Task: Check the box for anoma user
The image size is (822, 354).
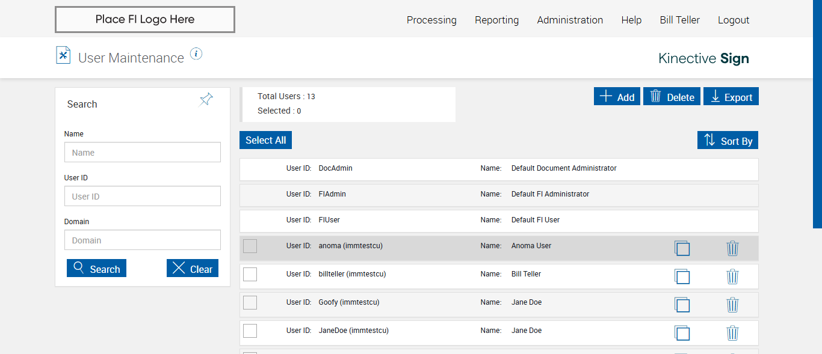Action: coord(250,246)
